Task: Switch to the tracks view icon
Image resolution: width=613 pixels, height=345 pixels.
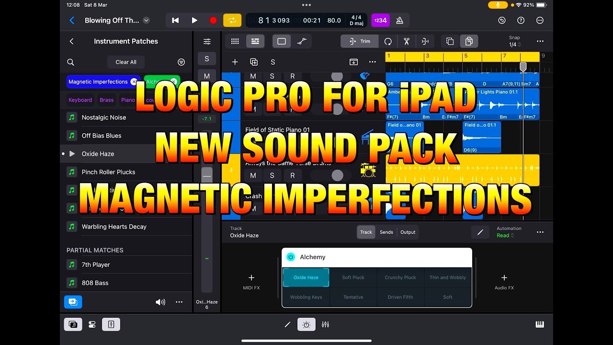Action: tap(255, 41)
